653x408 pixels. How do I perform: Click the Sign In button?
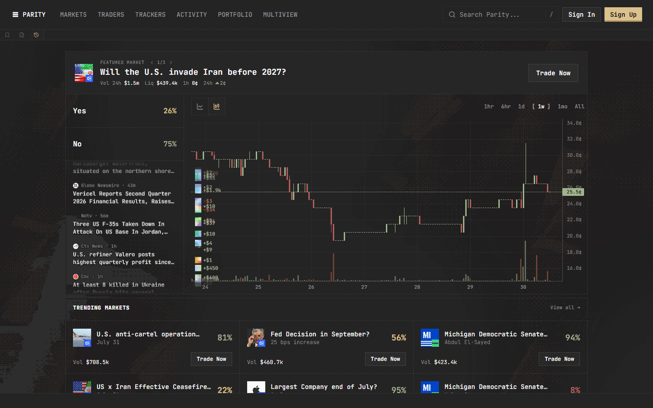[582, 15]
